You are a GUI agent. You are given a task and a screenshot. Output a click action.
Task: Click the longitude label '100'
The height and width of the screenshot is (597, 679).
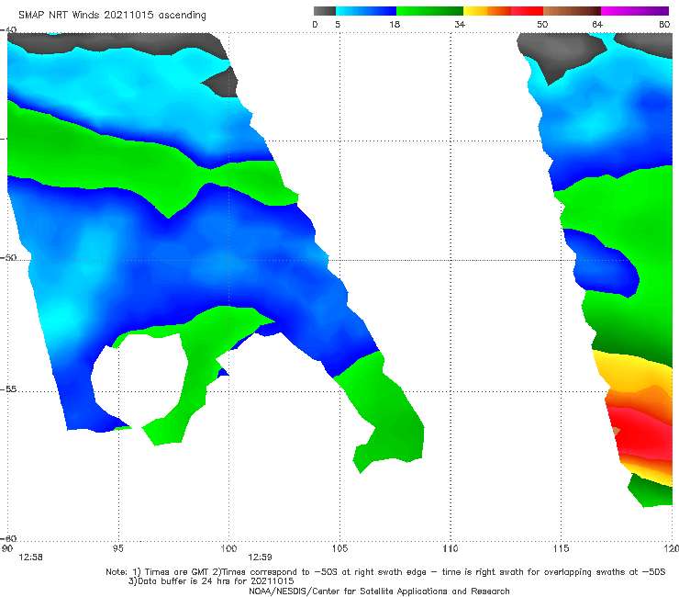click(x=228, y=549)
